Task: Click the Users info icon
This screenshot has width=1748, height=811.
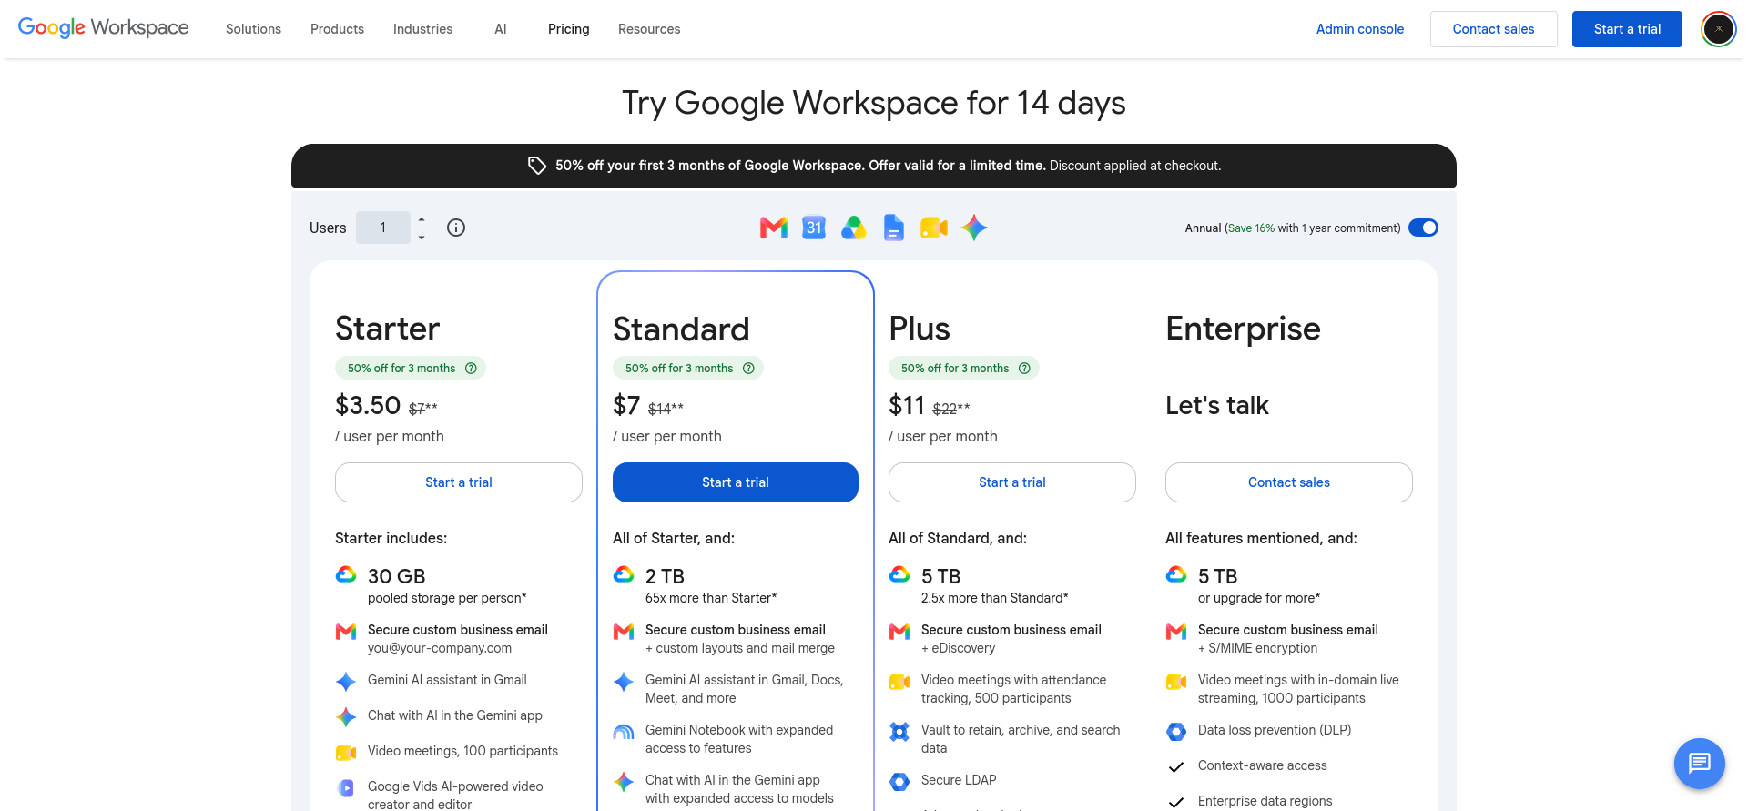Action: (x=456, y=228)
